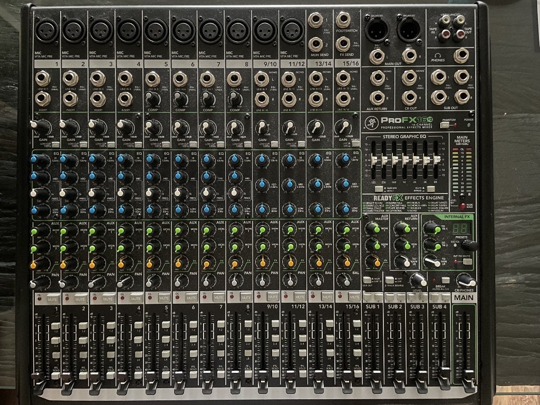The height and width of the screenshot is (405, 540).
Task: Select channel 1 orange FX send knob
Action: (40, 263)
